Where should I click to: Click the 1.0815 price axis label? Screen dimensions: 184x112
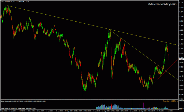181,67
